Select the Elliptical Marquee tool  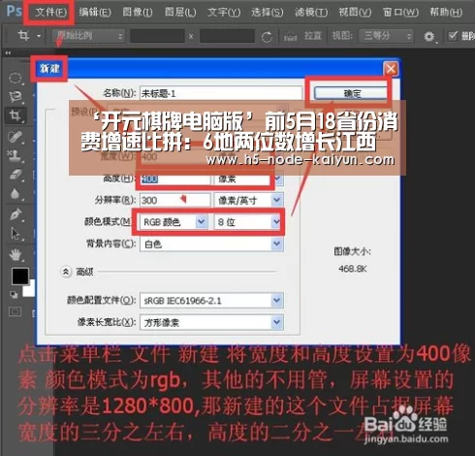pos(16,78)
